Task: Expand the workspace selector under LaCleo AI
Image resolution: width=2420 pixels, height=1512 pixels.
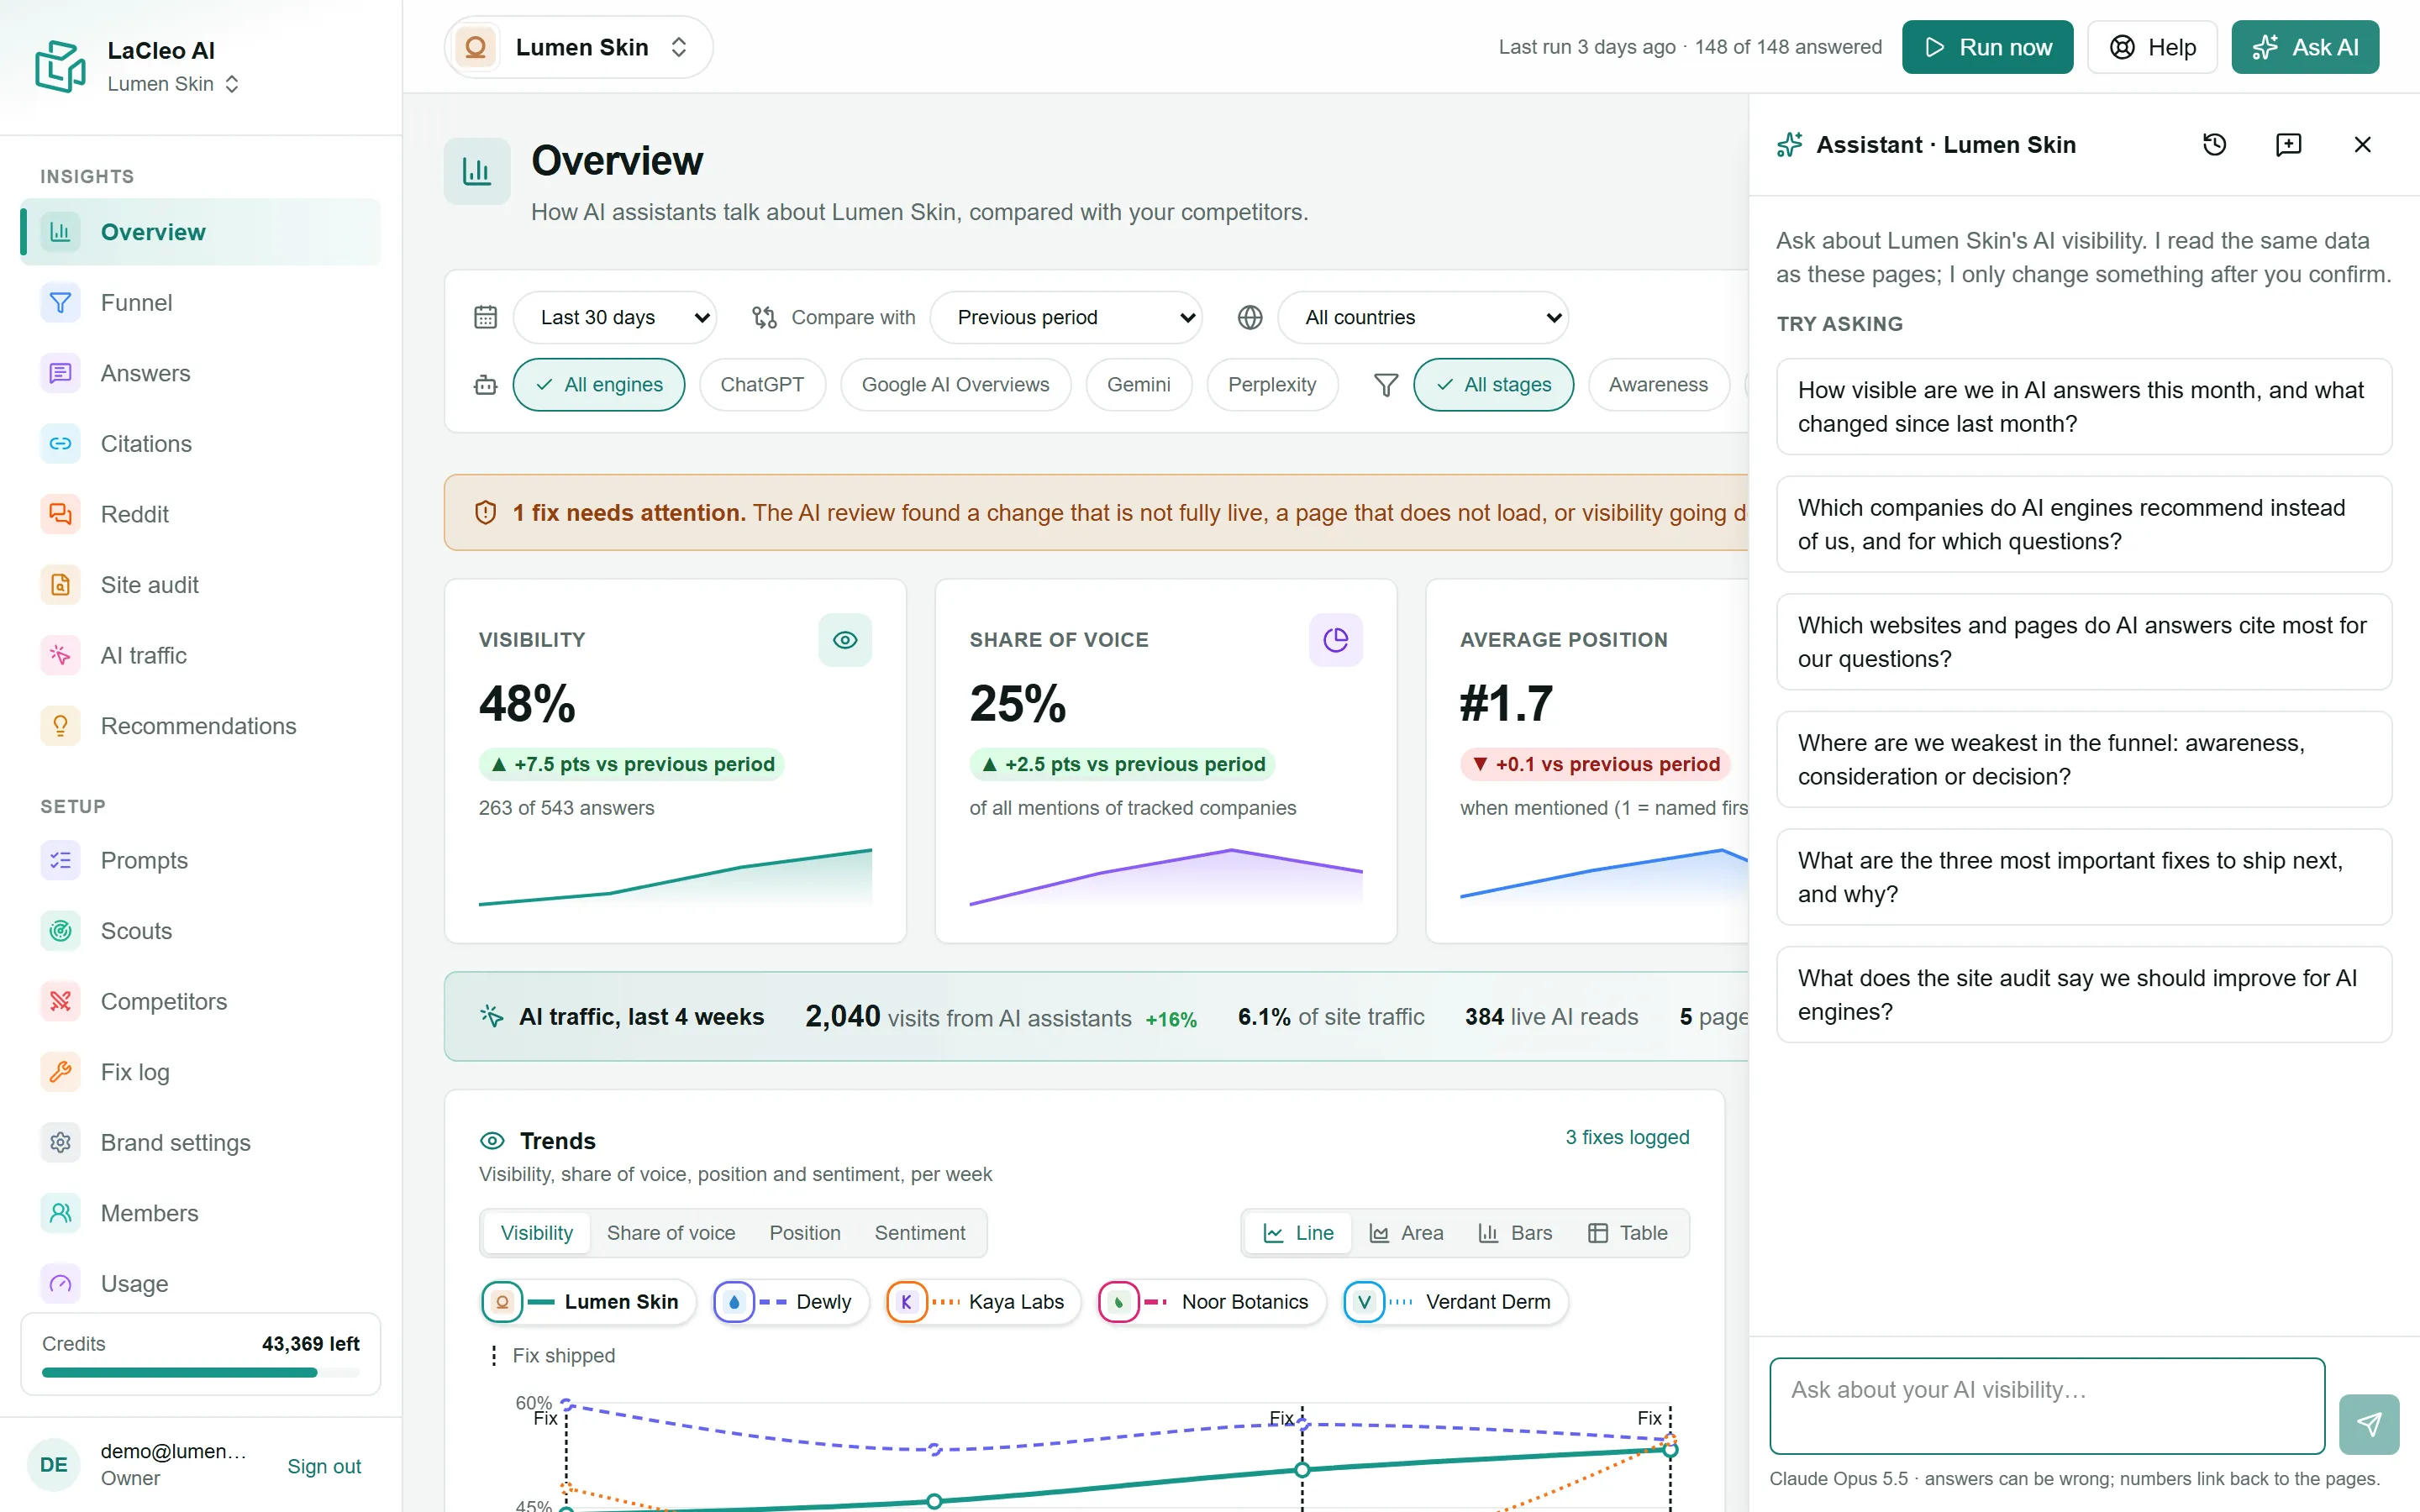Action: (x=173, y=84)
